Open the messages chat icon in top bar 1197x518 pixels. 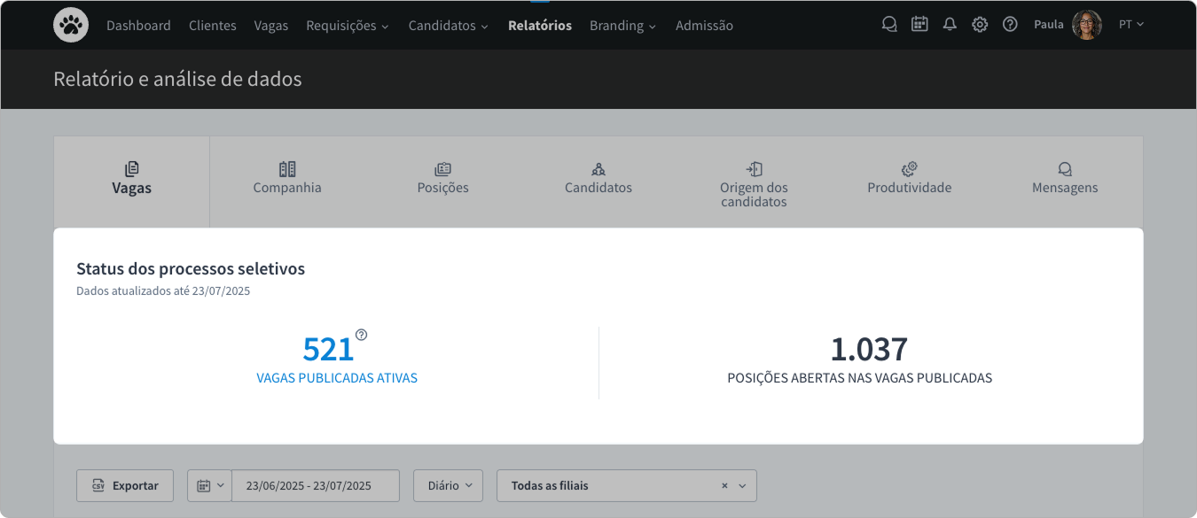pos(889,24)
